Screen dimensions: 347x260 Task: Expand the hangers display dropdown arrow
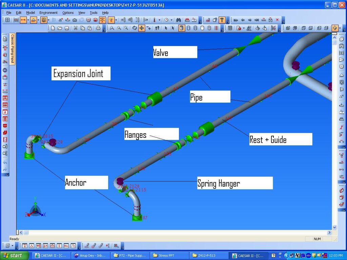point(48,20)
